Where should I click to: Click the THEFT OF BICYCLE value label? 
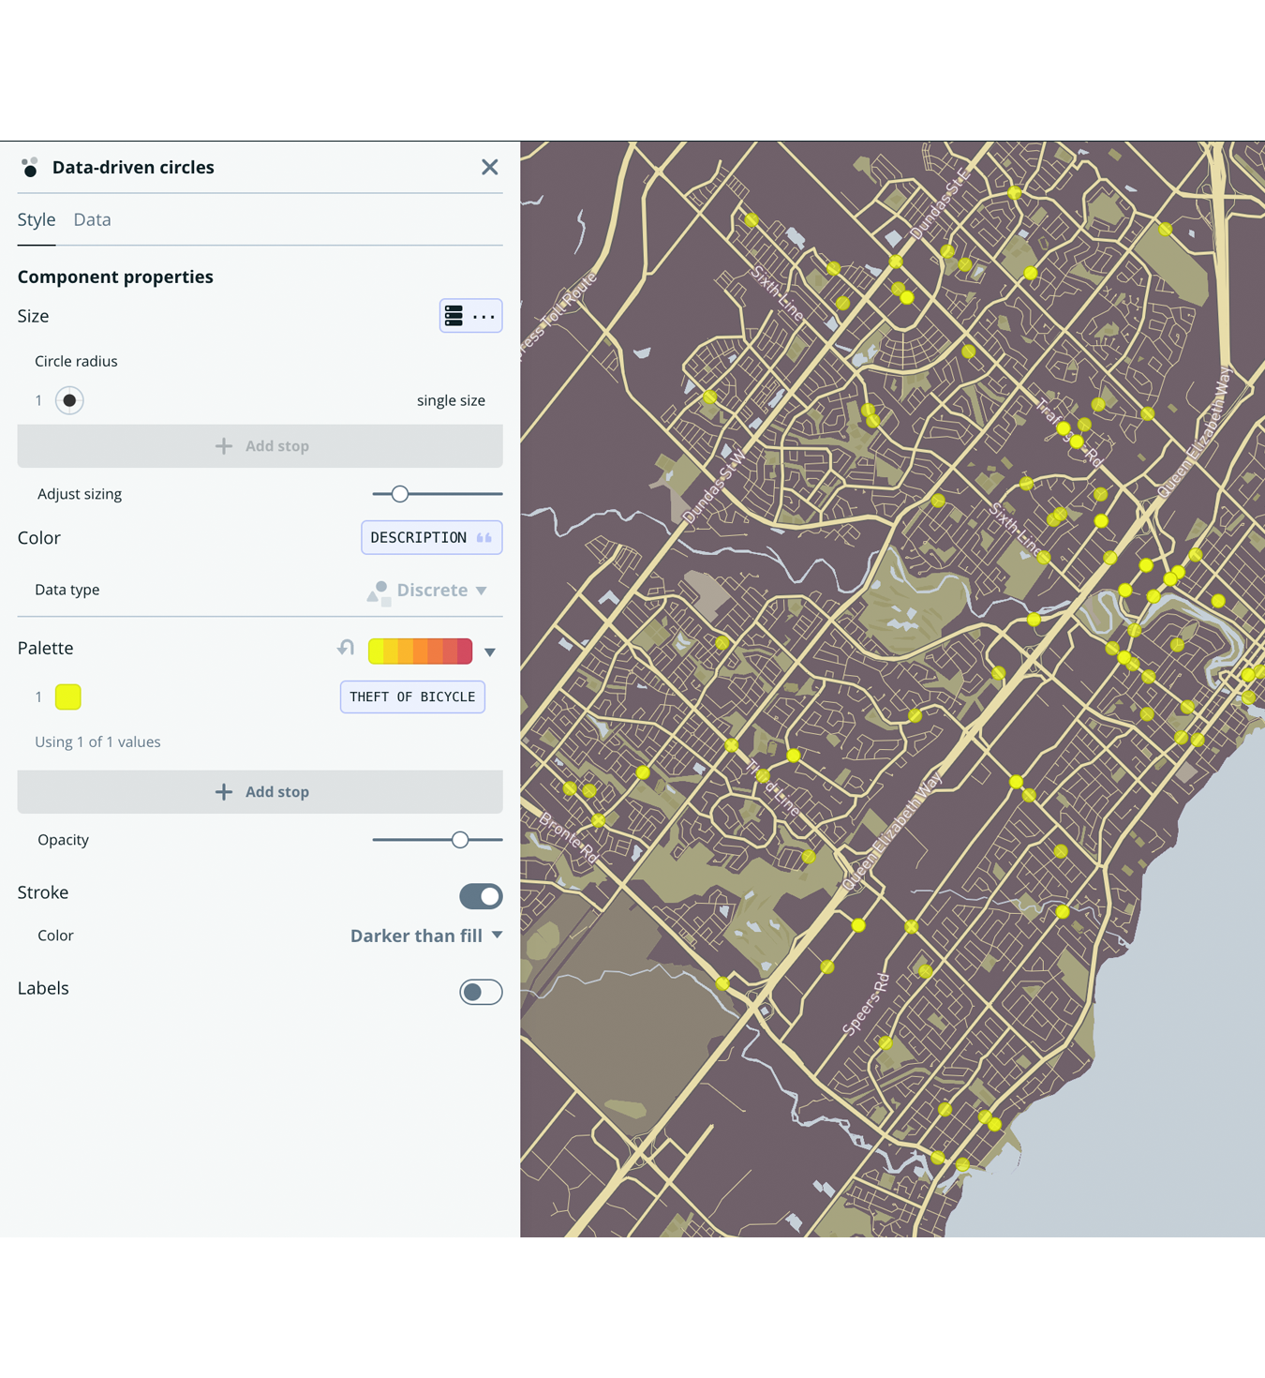coord(412,696)
